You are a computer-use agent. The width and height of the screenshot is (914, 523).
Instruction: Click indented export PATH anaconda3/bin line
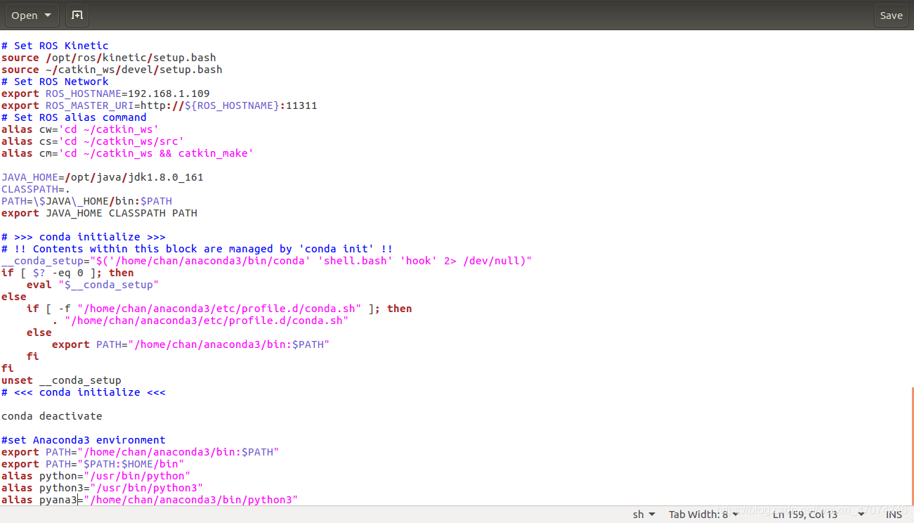pos(190,344)
